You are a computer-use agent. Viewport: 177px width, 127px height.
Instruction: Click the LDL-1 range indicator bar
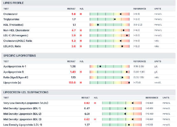(x=122, y=125)
